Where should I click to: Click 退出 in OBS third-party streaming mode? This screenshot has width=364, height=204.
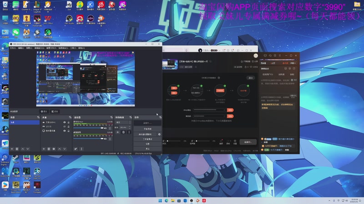[251, 78]
